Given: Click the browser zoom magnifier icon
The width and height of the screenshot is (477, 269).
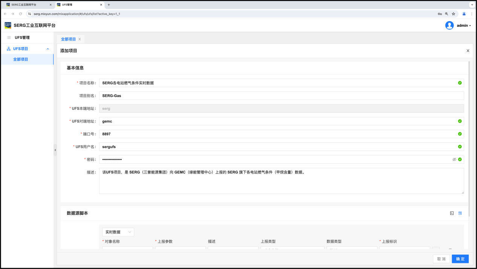Looking at the screenshot, I should click(446, 14).
